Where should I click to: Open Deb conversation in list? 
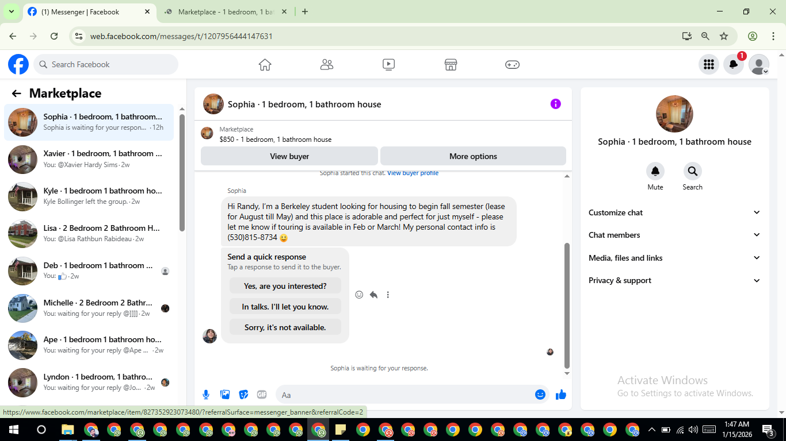coord(89,271)
